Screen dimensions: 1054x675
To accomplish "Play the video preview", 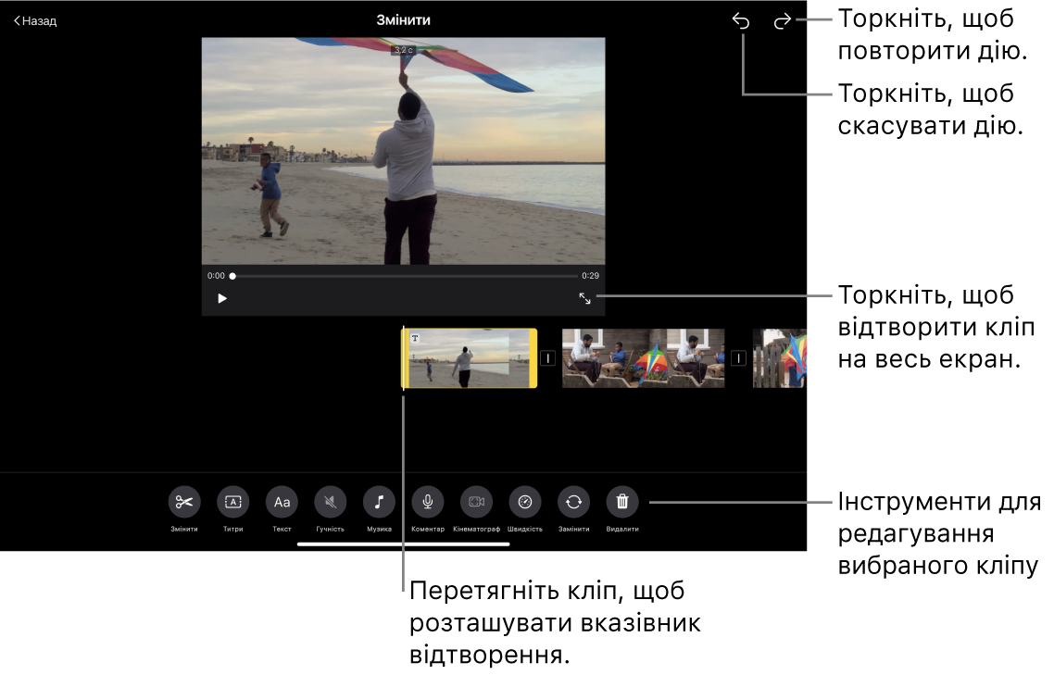I will point(222,298).
